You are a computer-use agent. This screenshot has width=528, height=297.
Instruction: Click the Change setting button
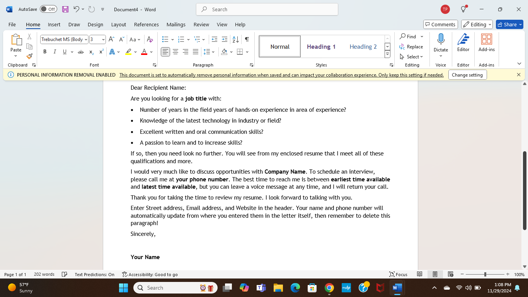[x=467, y=75]
